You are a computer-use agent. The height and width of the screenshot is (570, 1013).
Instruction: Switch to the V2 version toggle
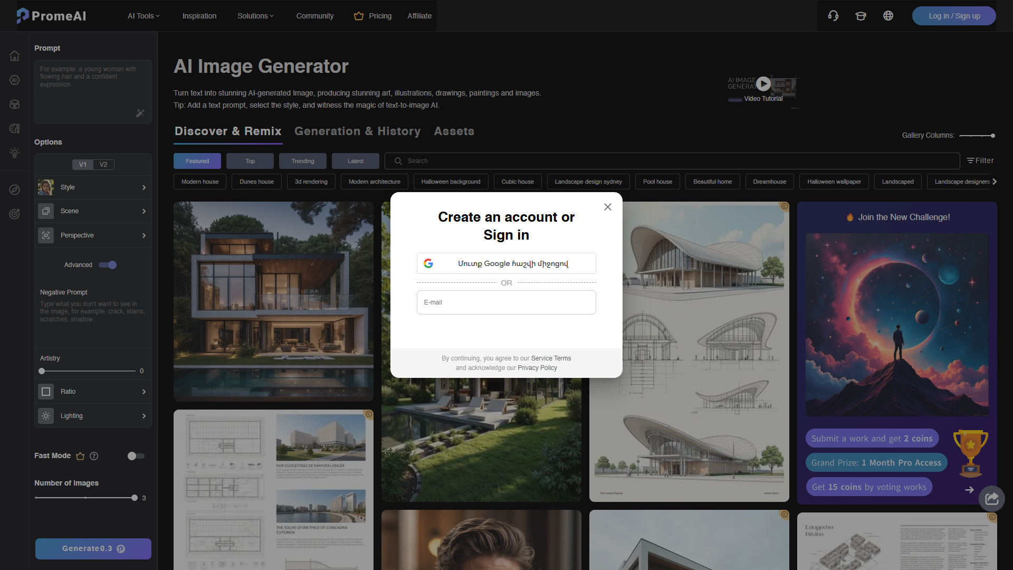pos(103,164)
